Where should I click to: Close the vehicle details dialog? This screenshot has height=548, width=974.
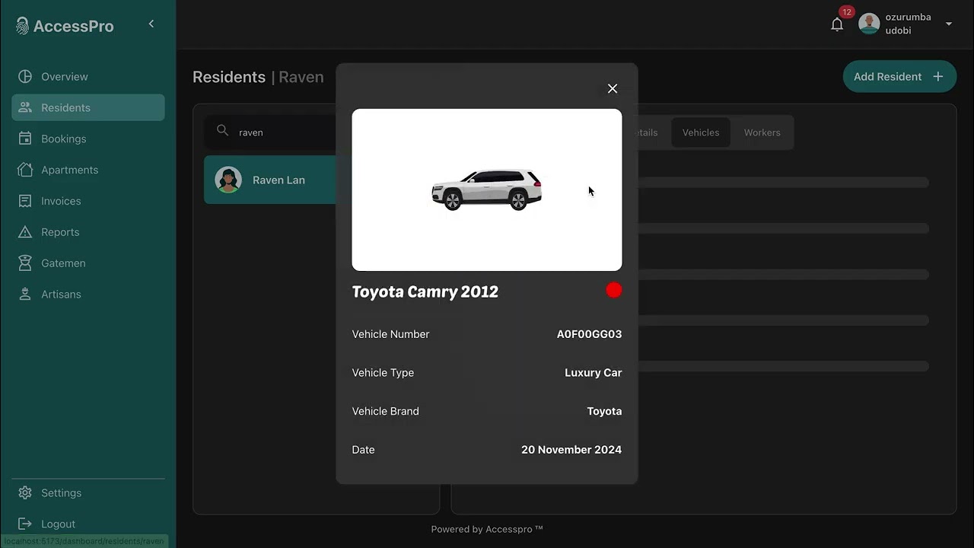(x=613, y=88)
